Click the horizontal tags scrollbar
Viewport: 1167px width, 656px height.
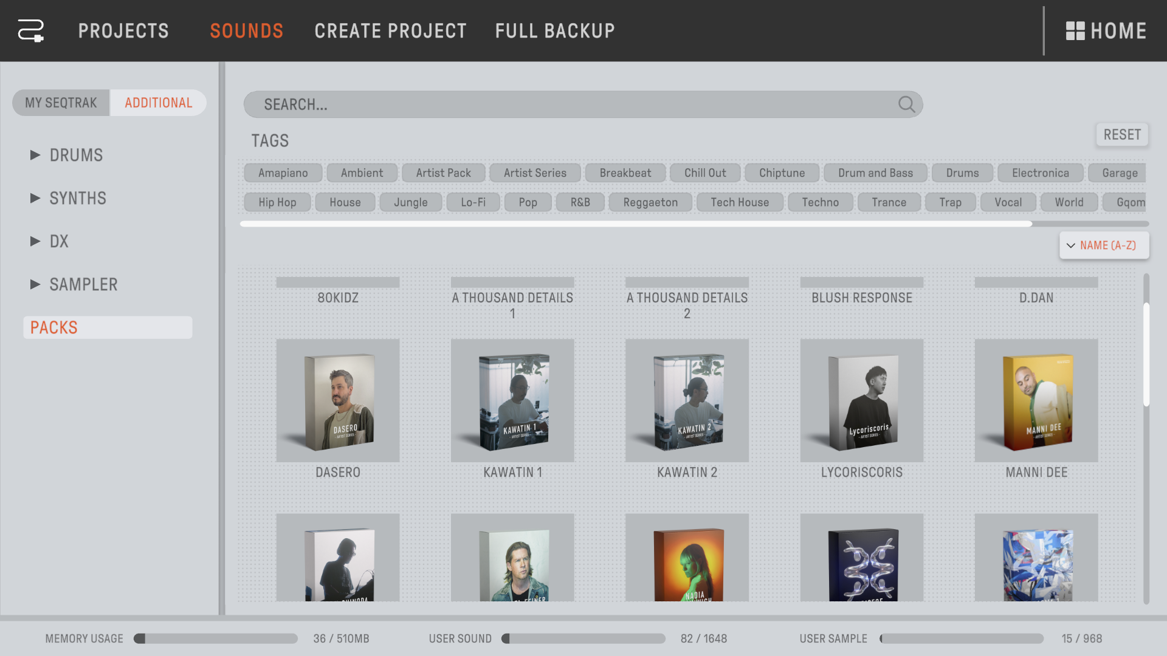pos(636,224)
